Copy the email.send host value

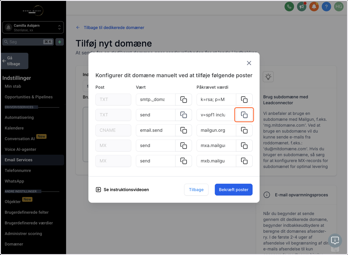point(184,130)
